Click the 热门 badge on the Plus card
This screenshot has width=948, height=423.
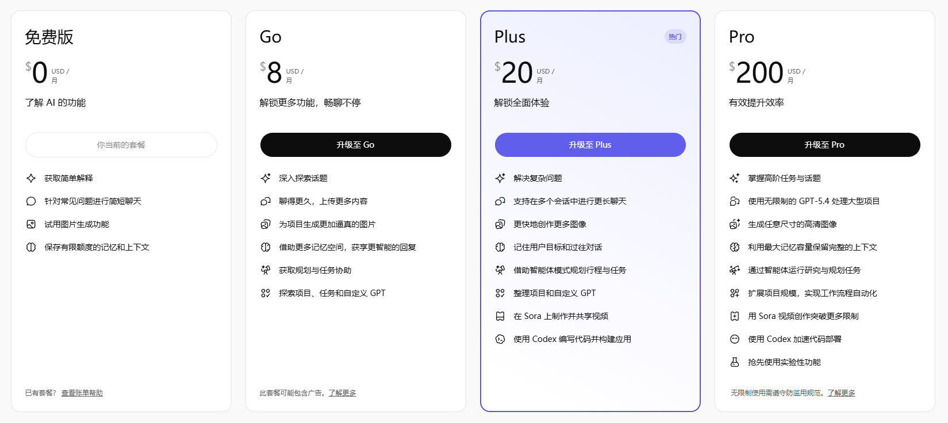(675, 37)
